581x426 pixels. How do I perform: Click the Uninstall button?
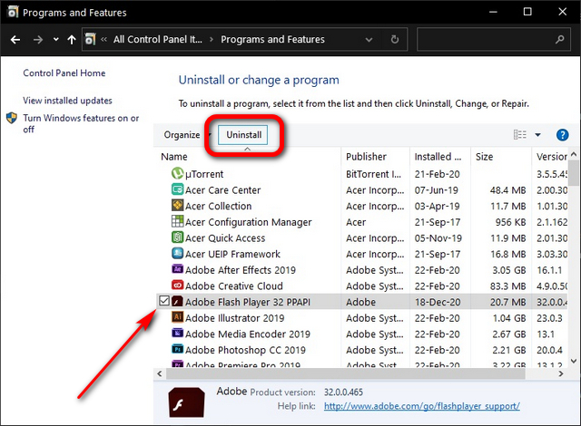coord(243,135)
